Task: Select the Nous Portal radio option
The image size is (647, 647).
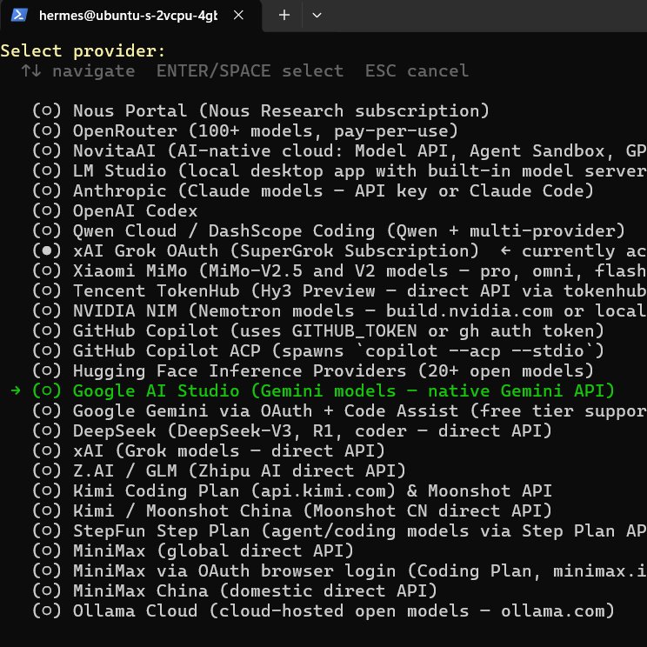Action: point(47,110)
